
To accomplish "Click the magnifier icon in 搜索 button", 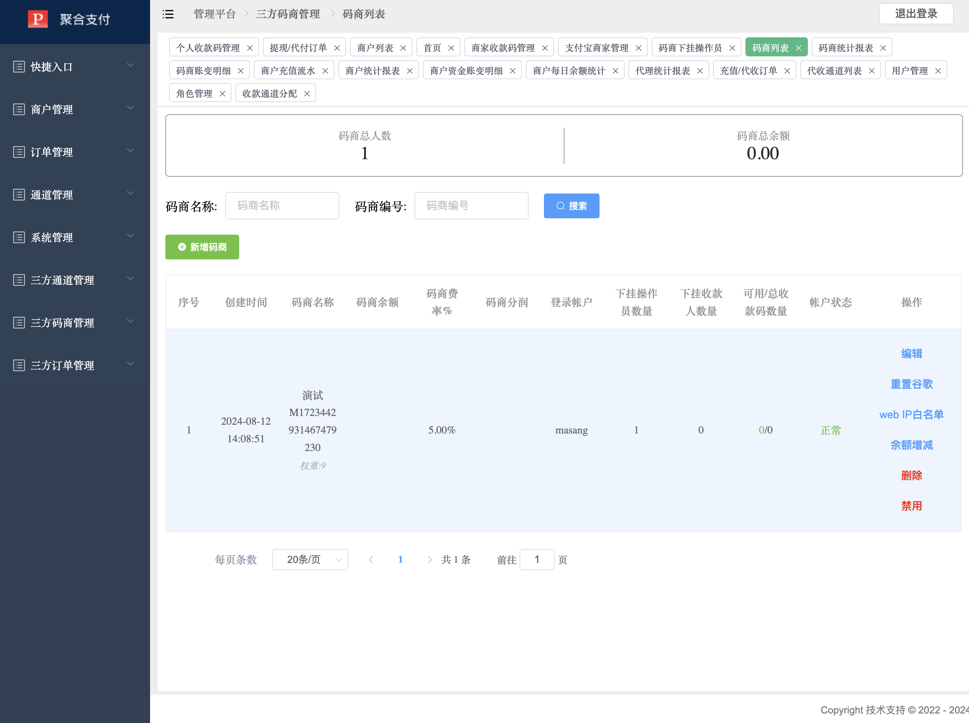I will click(561, 206).
